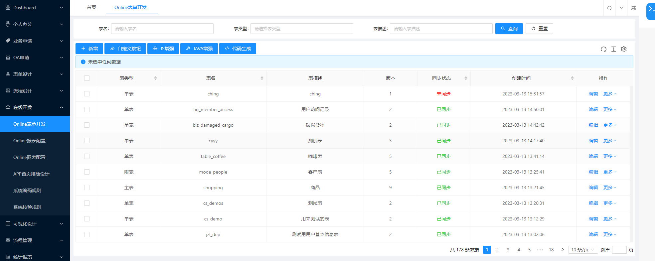Open 更多 dropdown for cs_demo row
Viewport: 655px width, 261px height.
coord(610,219)
